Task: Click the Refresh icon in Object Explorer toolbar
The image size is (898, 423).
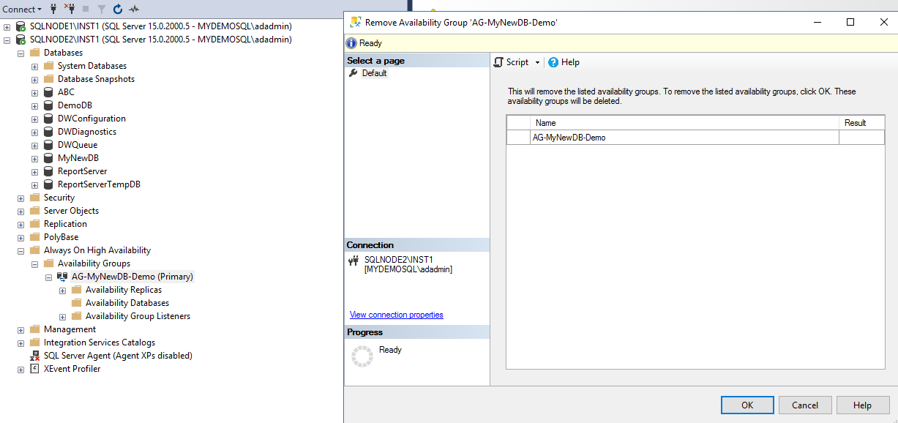Action: click(117, 10)
